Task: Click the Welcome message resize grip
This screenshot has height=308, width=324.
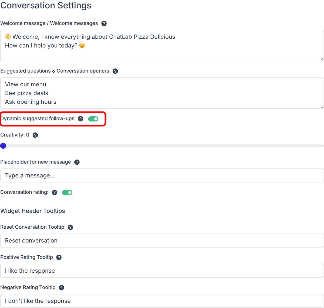Action: point(322,59)
